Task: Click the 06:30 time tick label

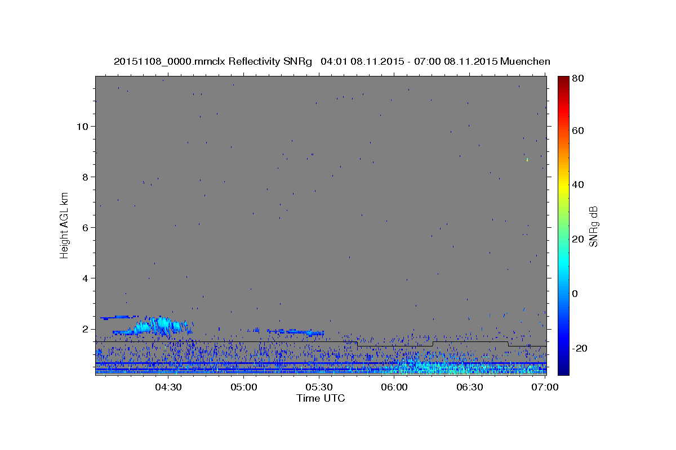Action: click(x=470, y=387)
